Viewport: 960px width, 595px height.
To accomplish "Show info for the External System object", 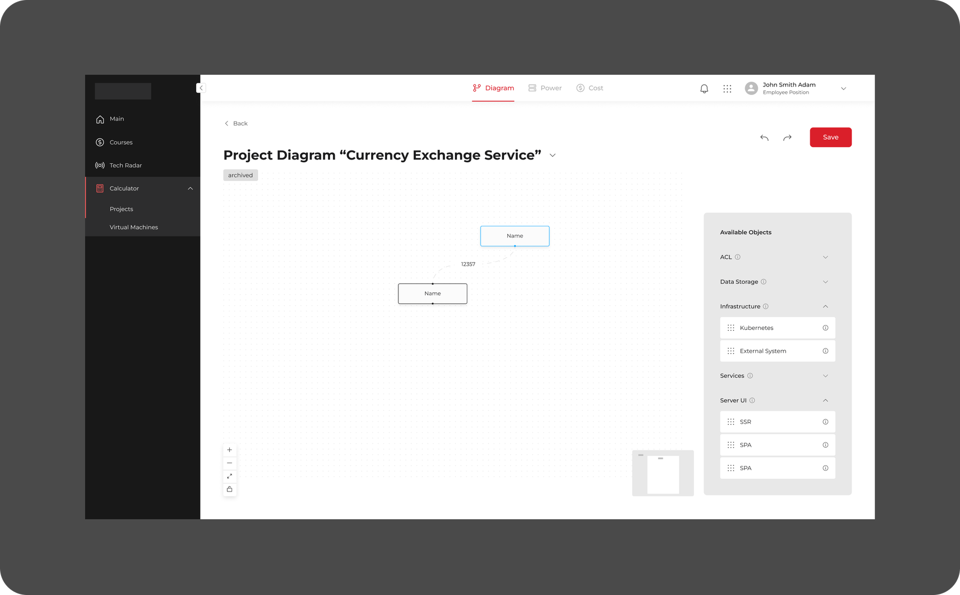I will [x=825, y=351].
